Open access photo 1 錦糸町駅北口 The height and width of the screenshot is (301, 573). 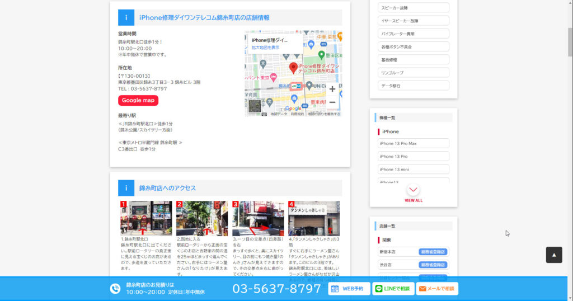[x=146, y=218]
